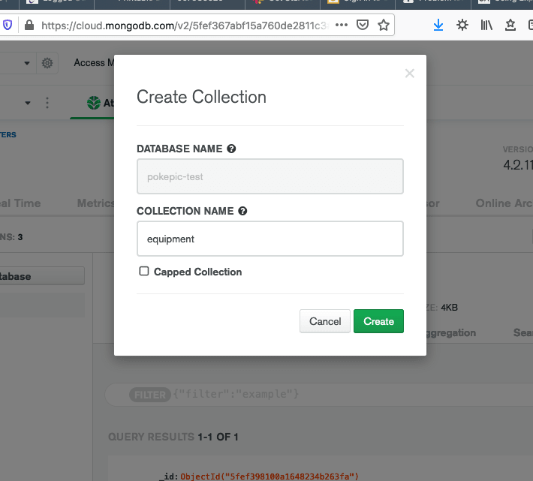The image size is (533, 481).
Task: Focus the Collection Name input field
Action: click(270, 239)
